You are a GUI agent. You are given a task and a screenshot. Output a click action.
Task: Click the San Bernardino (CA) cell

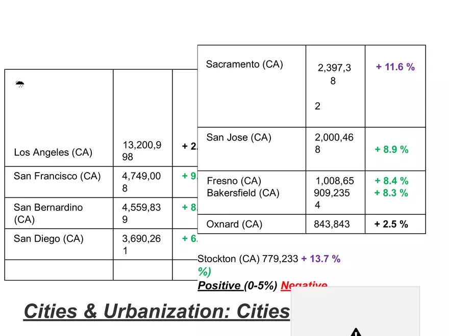tap(59, 213)
